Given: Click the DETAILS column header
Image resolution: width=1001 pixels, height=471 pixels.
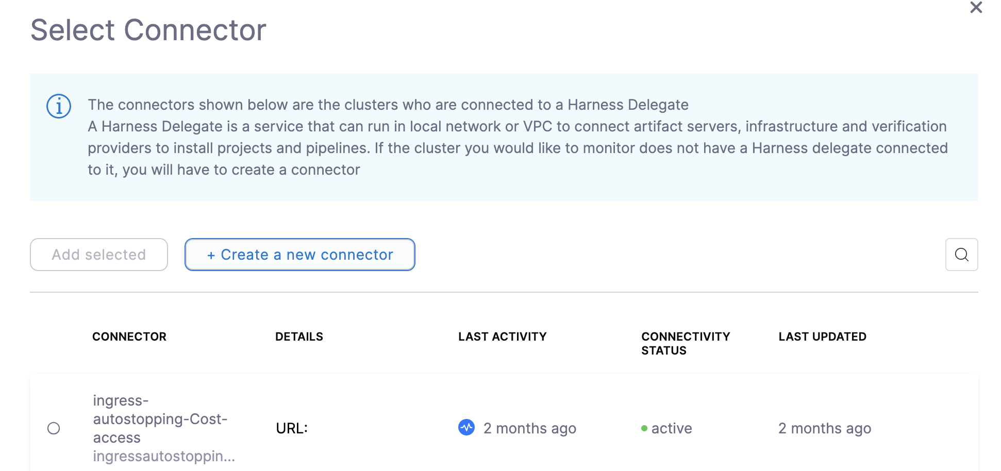Looking at the screenshot, I should (299, 337).
